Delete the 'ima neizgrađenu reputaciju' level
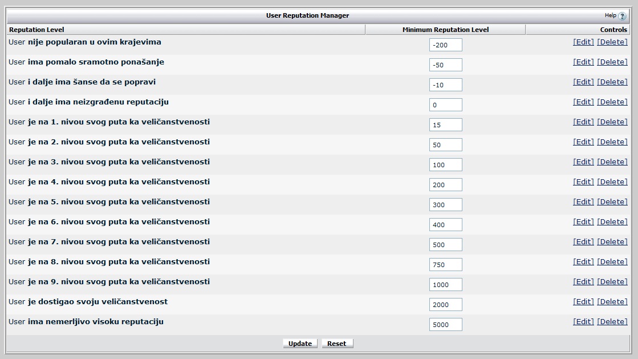This screenshot has width=638, height=359. click(x=612, y=102)
